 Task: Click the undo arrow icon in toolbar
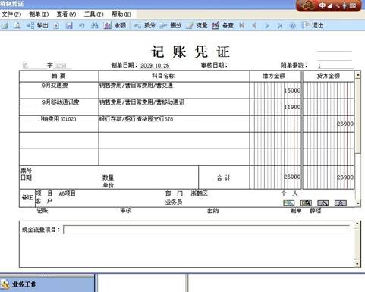pos(81,26)
